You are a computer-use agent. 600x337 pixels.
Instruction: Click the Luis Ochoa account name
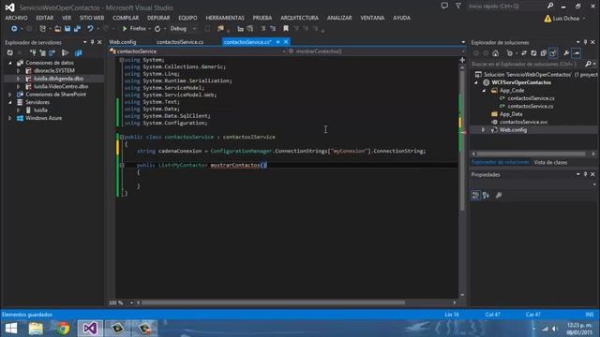tap(566, 19)
